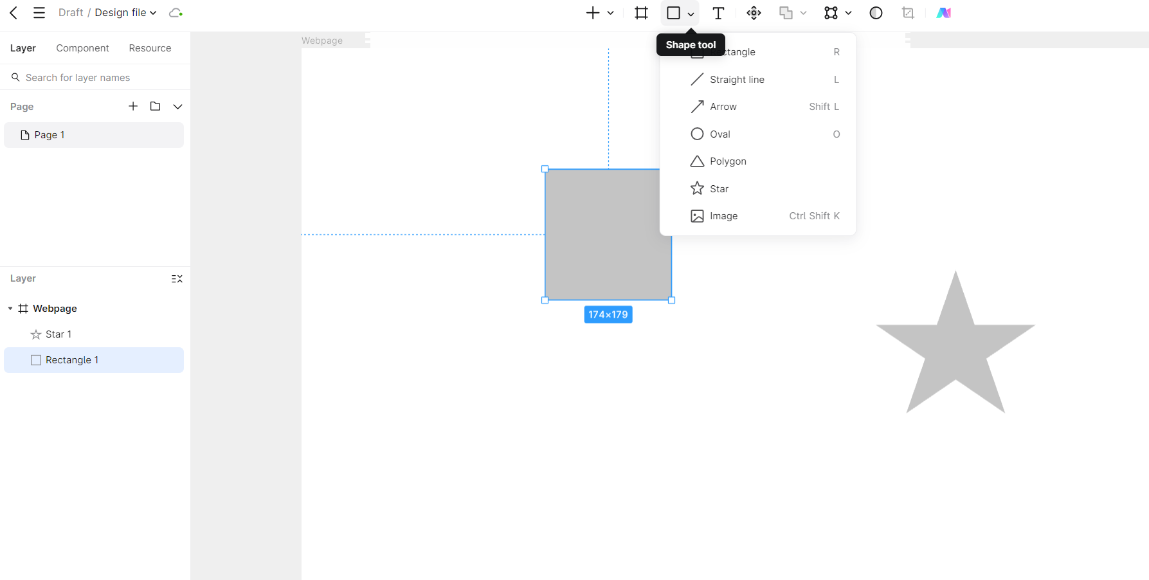The image size is (1149, 580).
Task: Collapse the Webpage frame layer arrow
Action: point(10,309)
